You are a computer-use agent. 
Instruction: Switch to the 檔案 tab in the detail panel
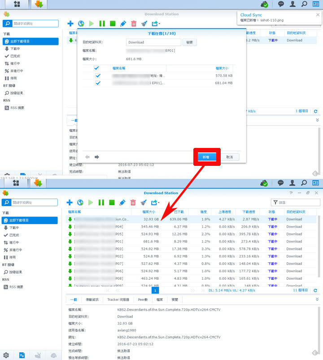(x=160, y=299)
